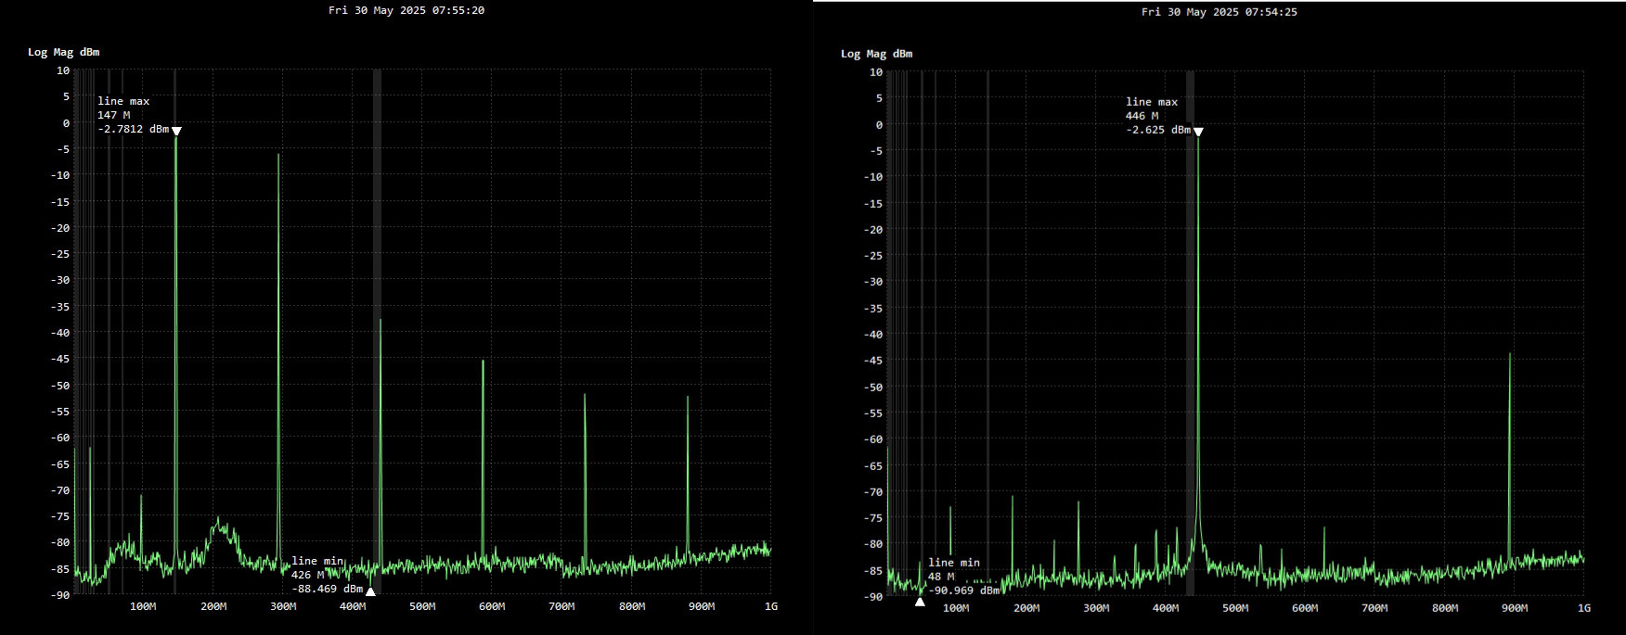Screen dimensions: 1626x635
Task: Click the peak top near 900M in right plot
Action: pos(1510,354)
